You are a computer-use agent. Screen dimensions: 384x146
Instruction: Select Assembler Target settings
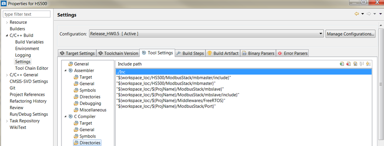[x=83, y=77]
